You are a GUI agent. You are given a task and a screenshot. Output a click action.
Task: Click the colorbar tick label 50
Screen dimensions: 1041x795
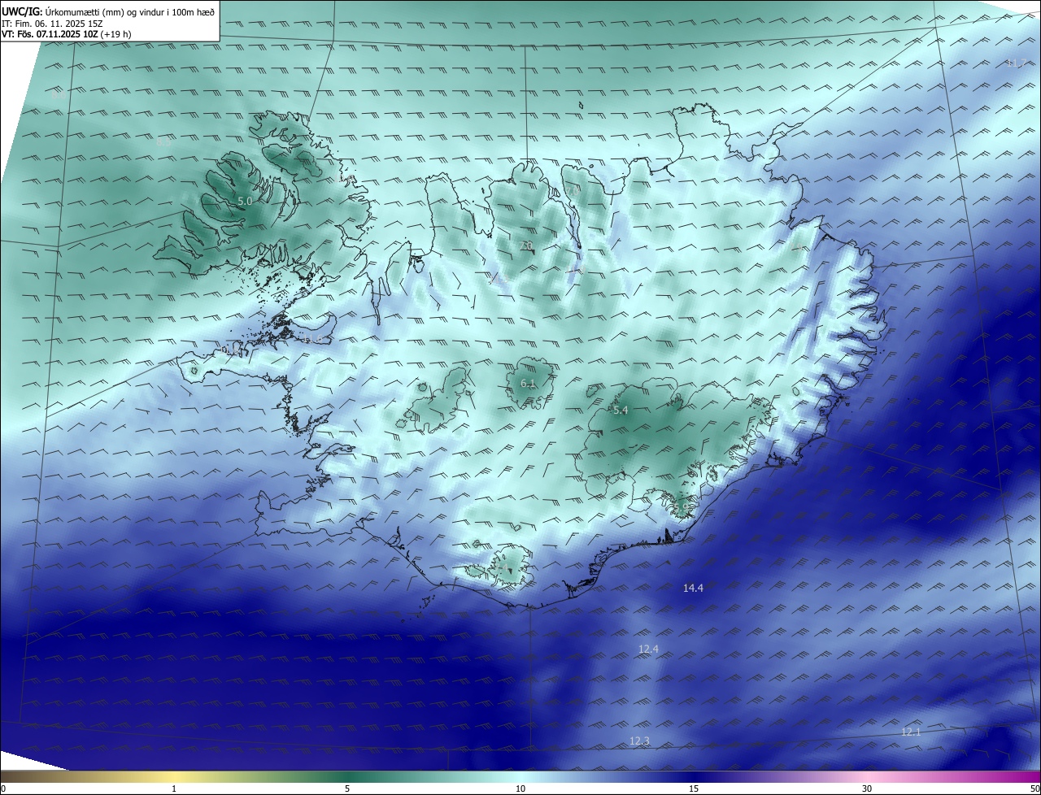(x=1034, y=788)
